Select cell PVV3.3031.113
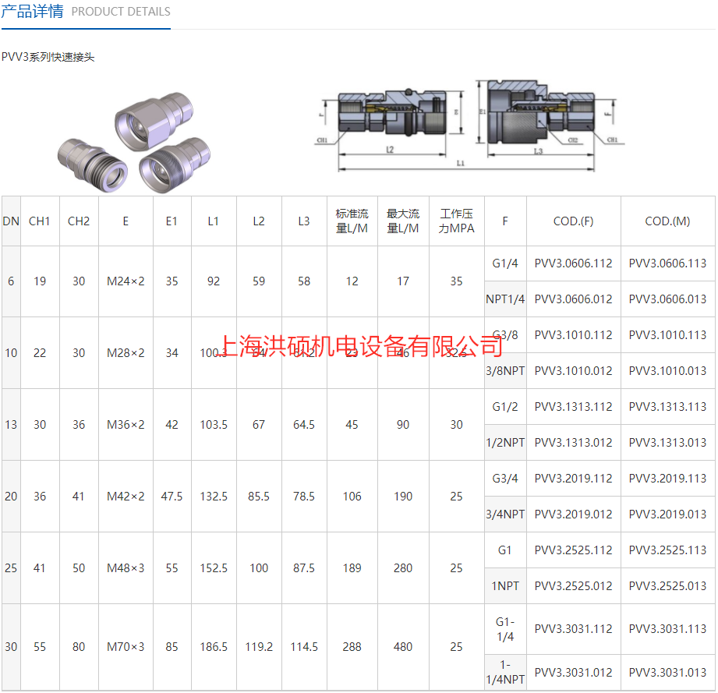Viewport: 718px width, 693px height. 667,629
